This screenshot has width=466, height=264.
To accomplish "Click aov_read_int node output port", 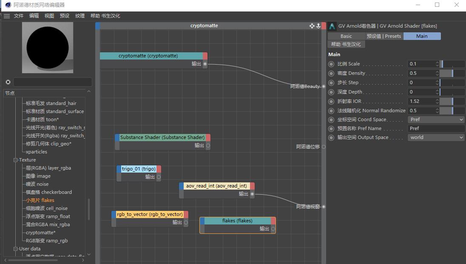I will 252,194.
